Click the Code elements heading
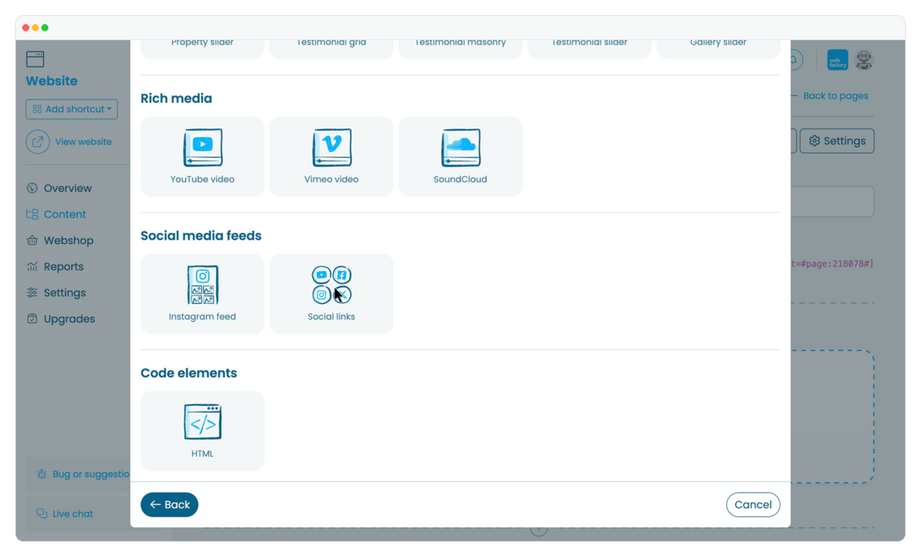 click(188, 373)
